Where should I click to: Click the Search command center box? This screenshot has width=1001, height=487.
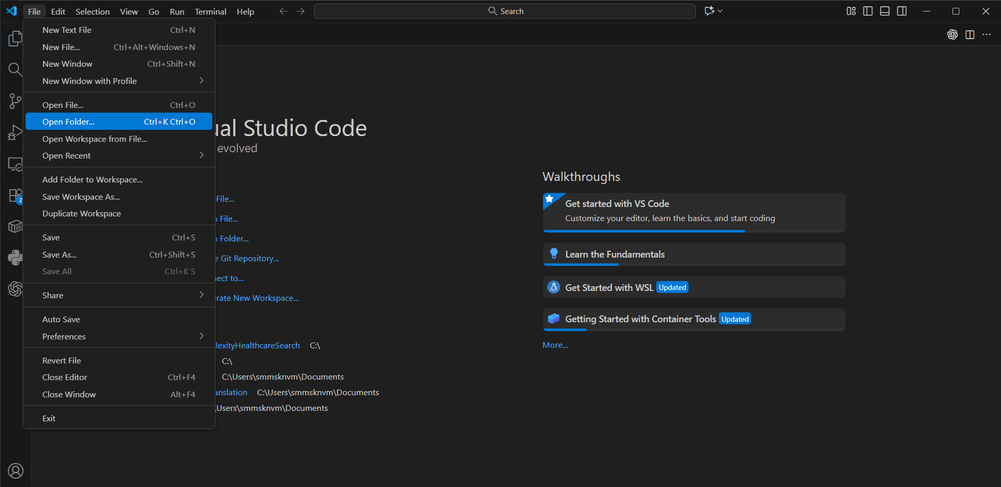pos(504,11)
